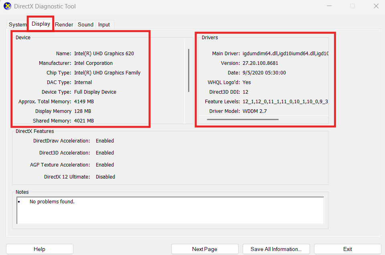The height and width of the screenshot is (255, 385).
Task: Click Direct3D DDI value 12
Action: [245, 92]
